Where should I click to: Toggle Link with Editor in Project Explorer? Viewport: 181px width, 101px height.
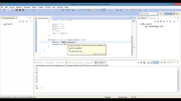[x=23, y=21]
